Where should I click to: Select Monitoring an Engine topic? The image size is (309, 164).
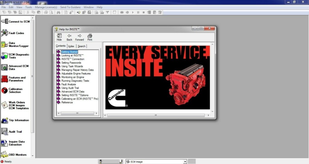coord(73,77)
